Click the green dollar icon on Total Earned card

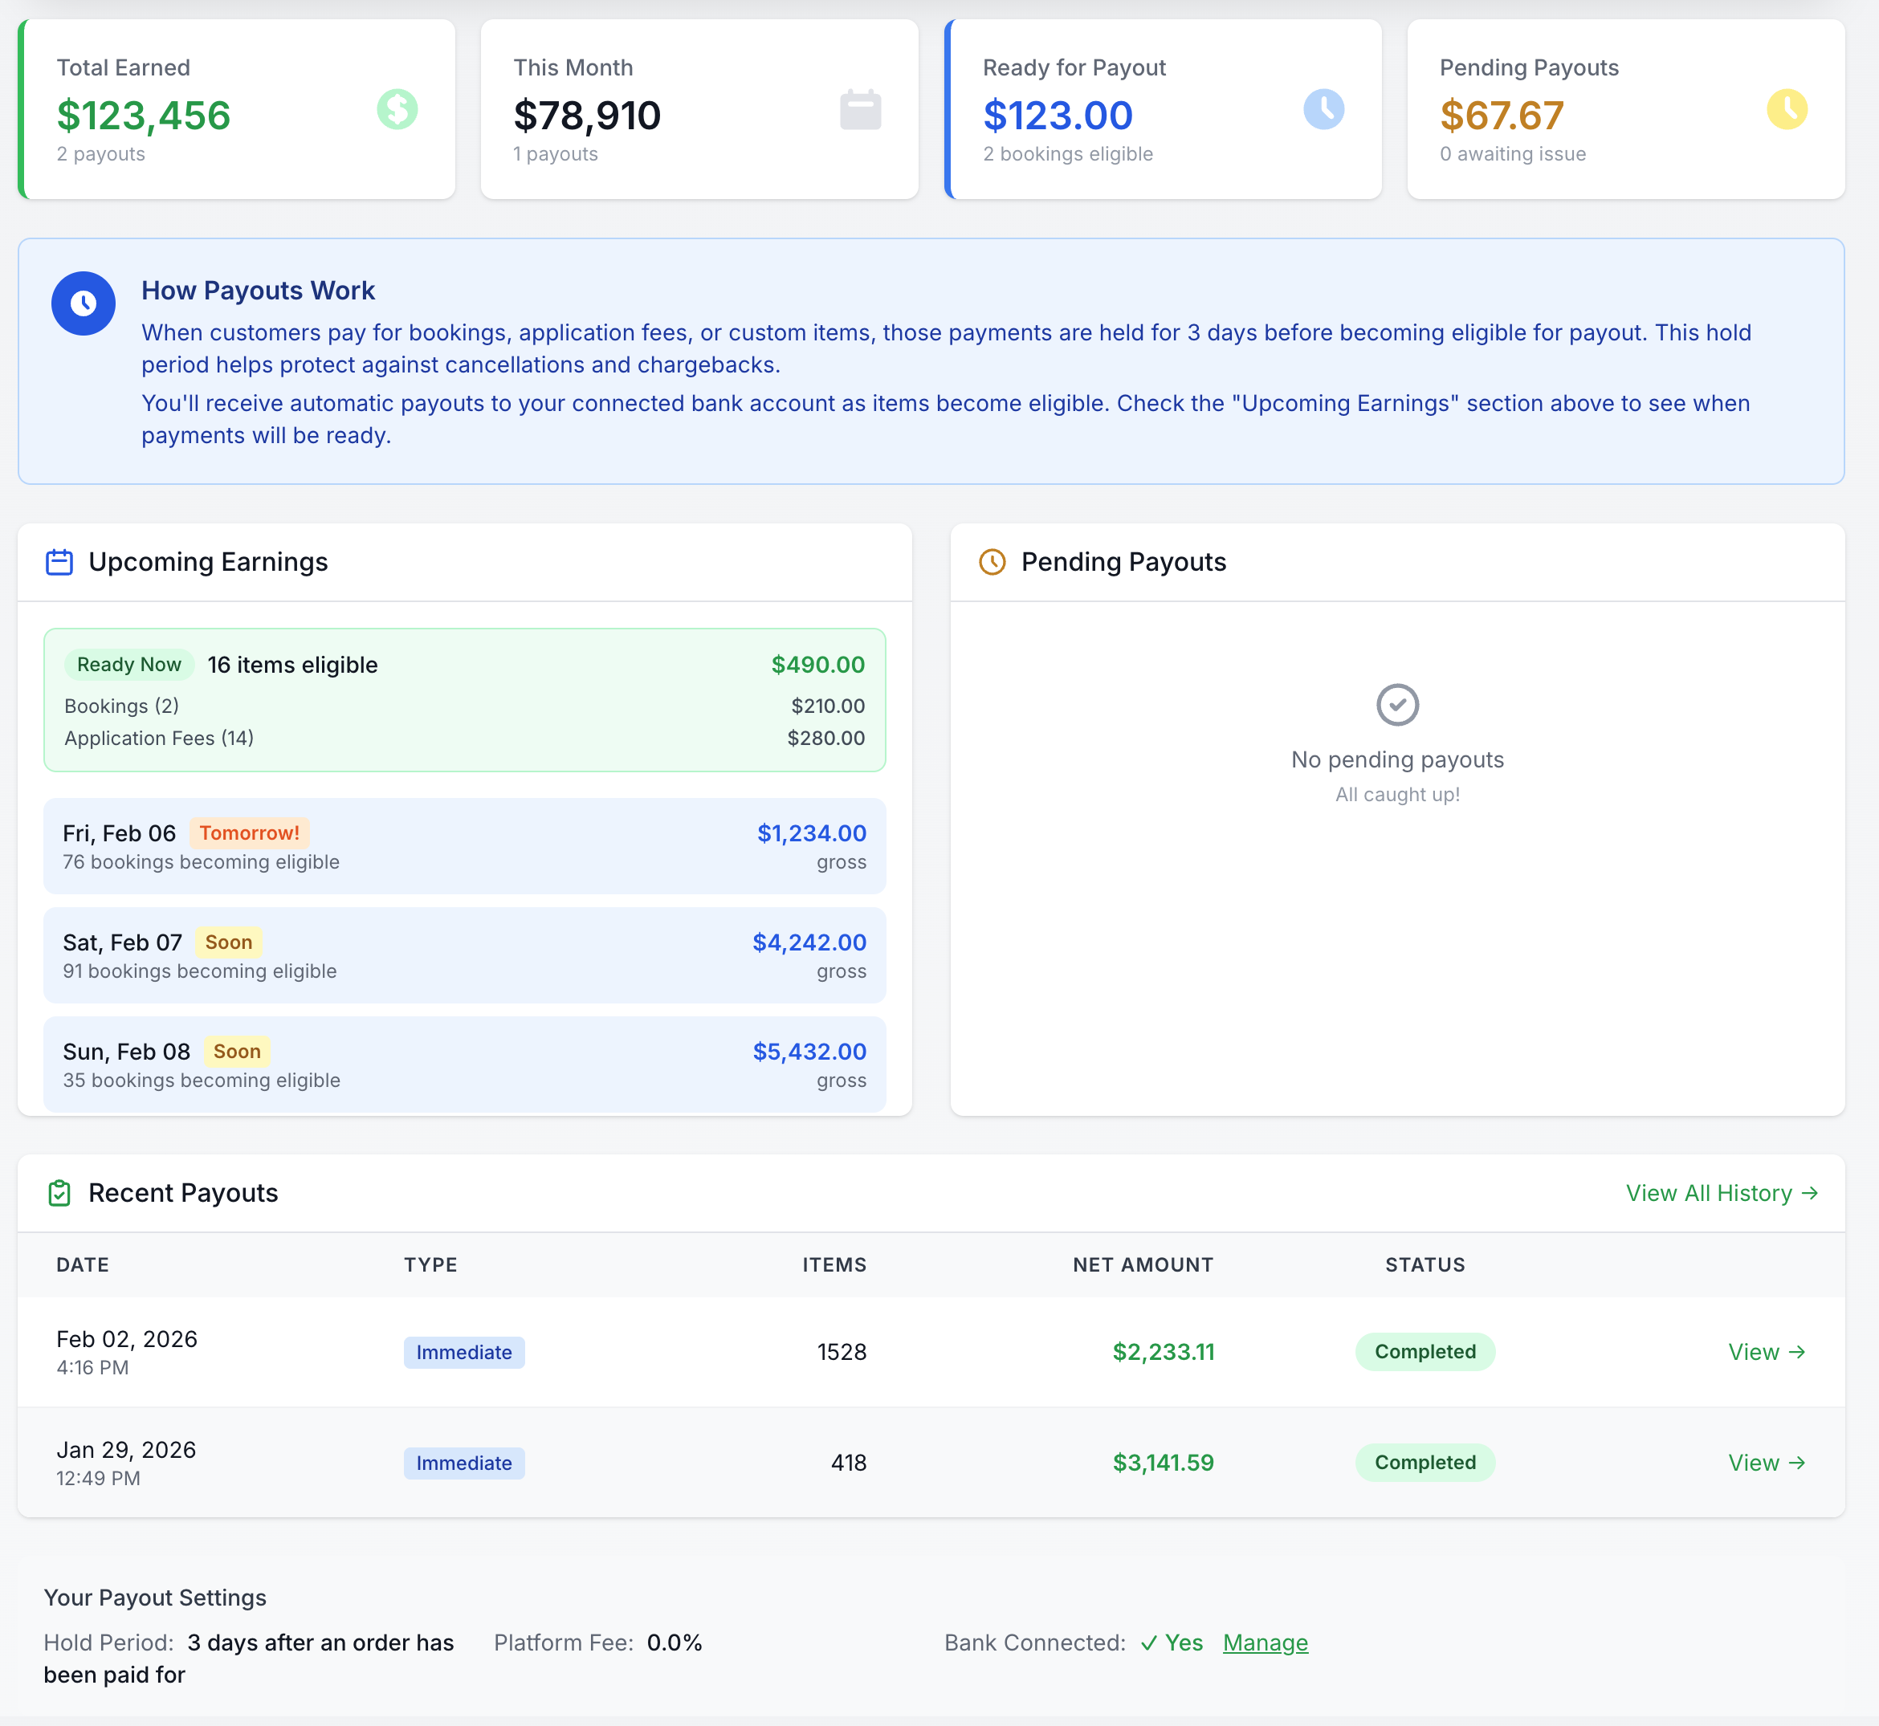click(396, 109)
